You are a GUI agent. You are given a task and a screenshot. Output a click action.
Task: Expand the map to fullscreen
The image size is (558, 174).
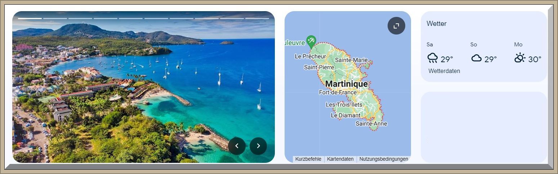pyautogui.click(x=396, y=26)
